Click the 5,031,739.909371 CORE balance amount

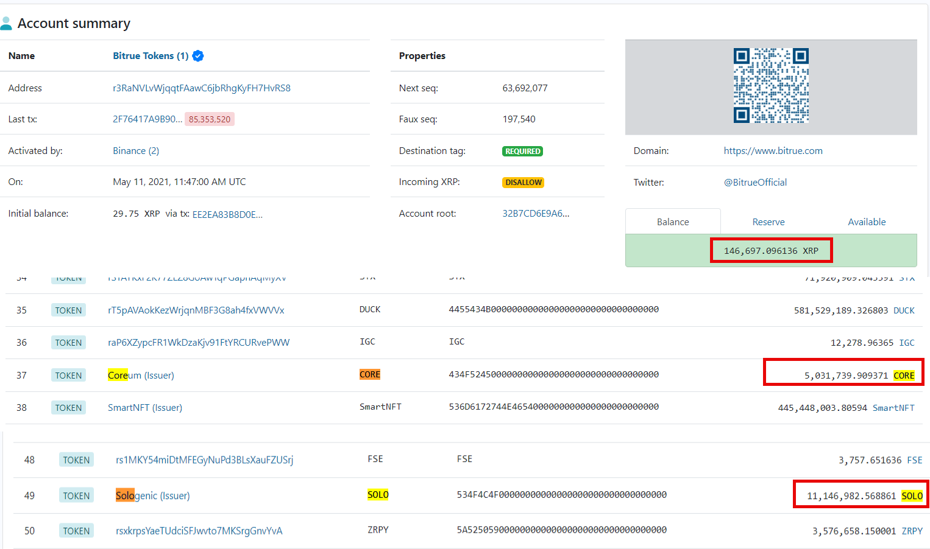[846, 376]
